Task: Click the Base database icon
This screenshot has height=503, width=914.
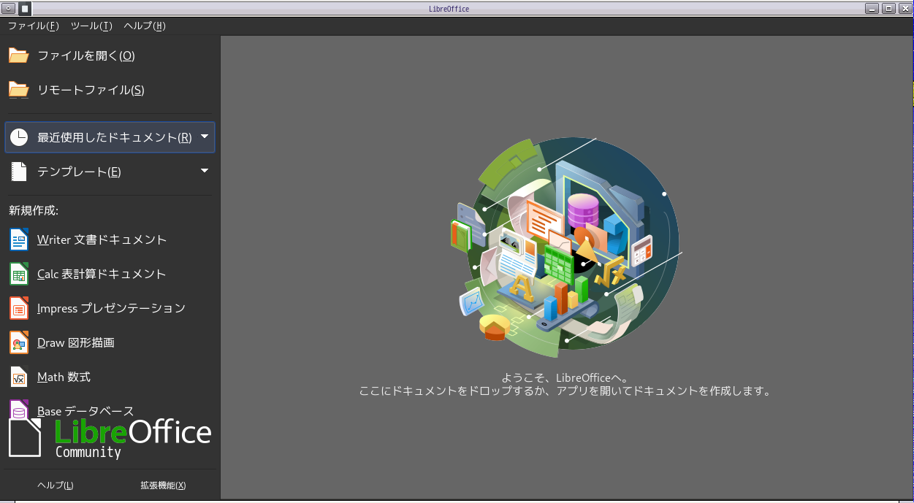Action: tap(18, 410)
